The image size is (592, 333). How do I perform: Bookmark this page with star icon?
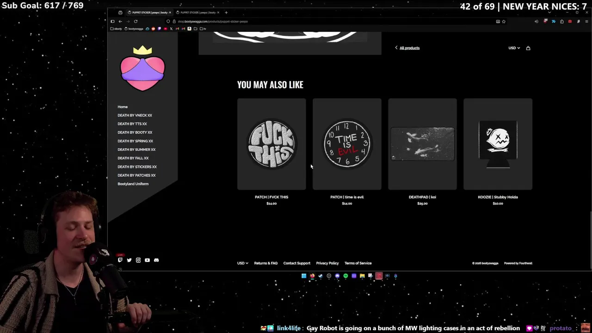(x=504, y=21)
